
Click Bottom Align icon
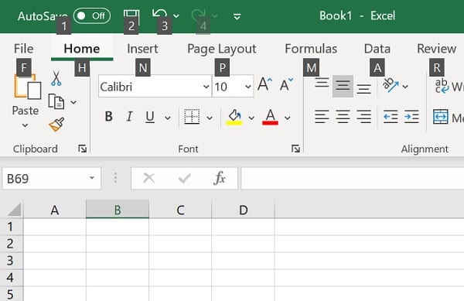point(363,88)
